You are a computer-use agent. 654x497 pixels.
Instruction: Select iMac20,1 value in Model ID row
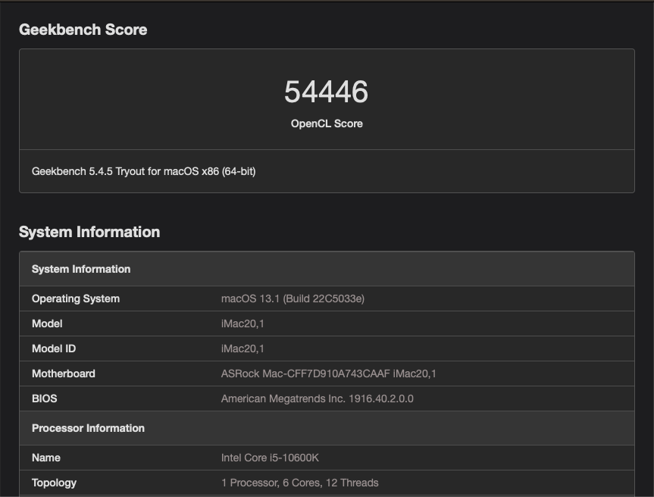click(x=243, y=349)
